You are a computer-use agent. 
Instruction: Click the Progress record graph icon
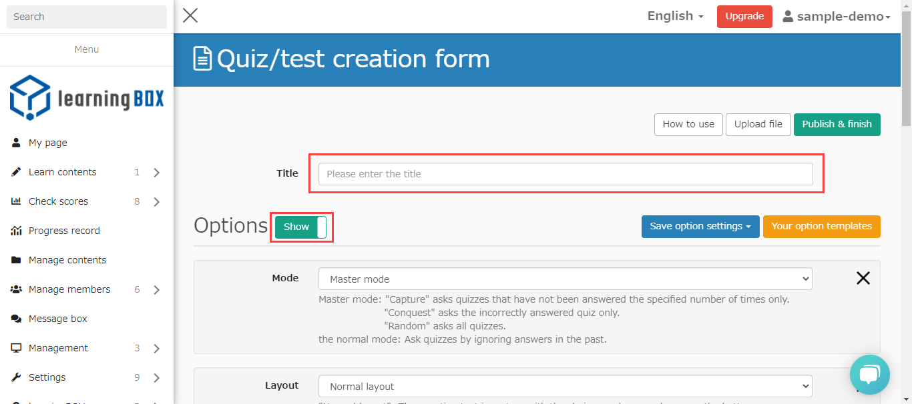pyautogui.click(x=16, y=231)
